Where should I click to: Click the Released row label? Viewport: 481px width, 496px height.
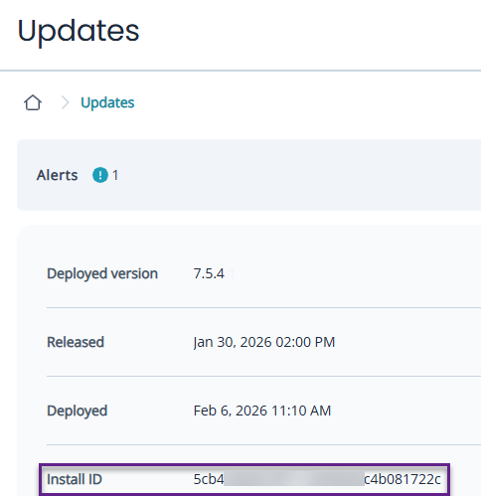76,342
